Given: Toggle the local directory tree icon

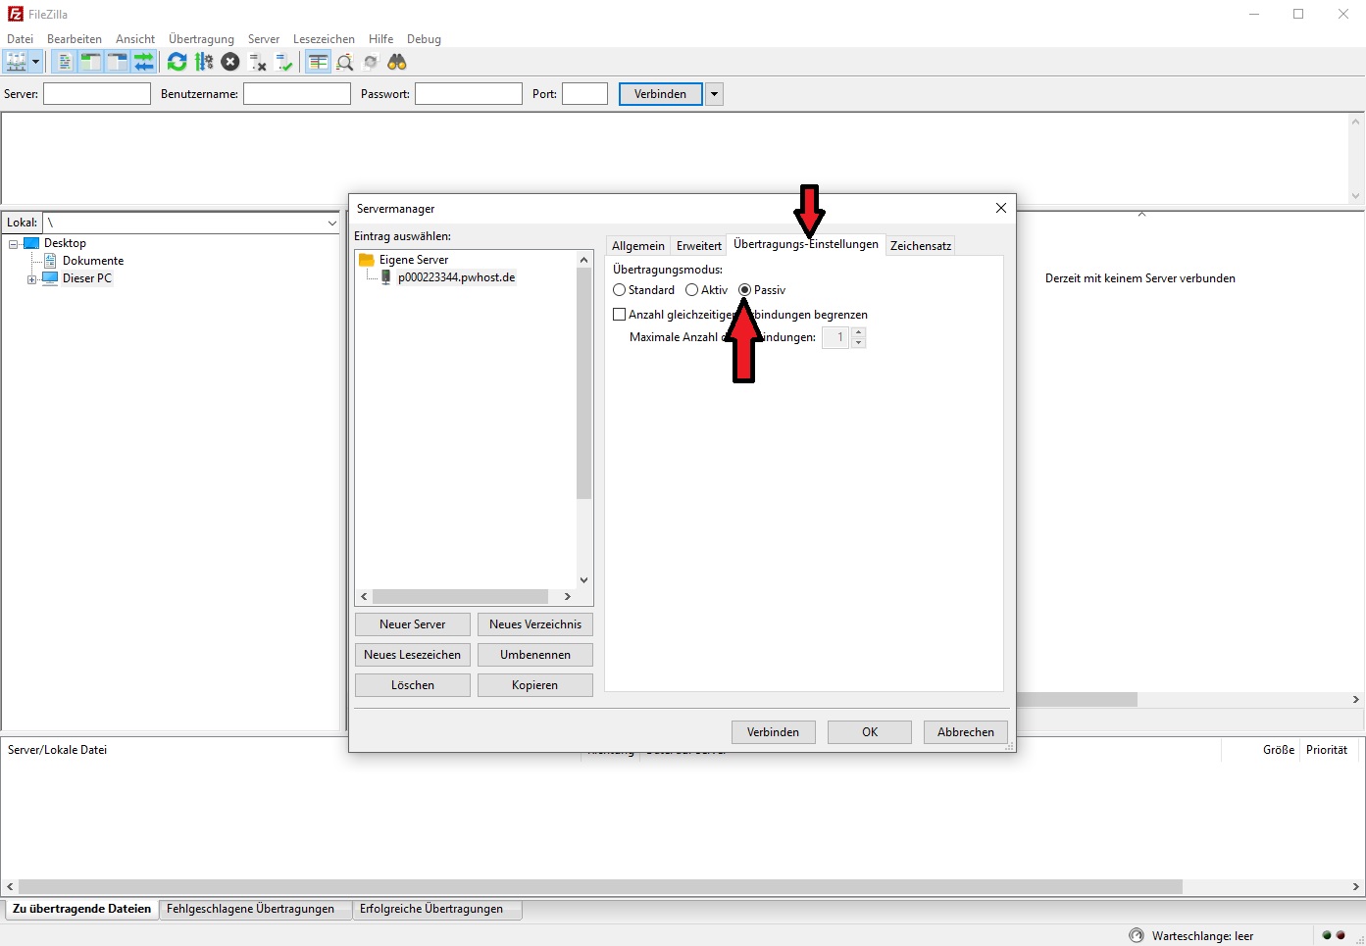Looking at the screenshot, I should coord(90,62).
